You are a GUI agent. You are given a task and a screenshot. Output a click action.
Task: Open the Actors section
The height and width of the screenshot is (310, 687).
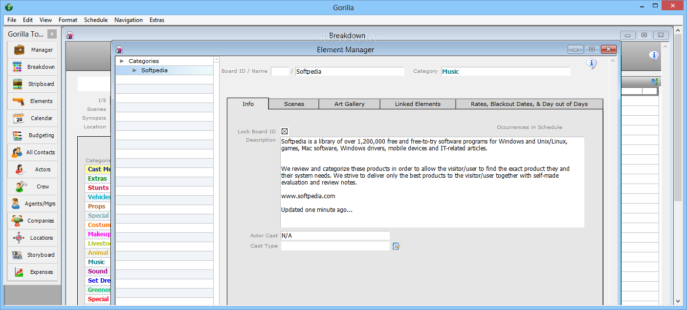point(32,169)
